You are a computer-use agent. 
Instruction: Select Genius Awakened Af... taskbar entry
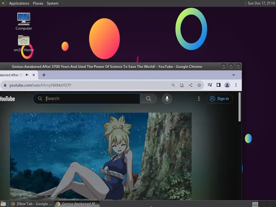[x=77, y=204]
